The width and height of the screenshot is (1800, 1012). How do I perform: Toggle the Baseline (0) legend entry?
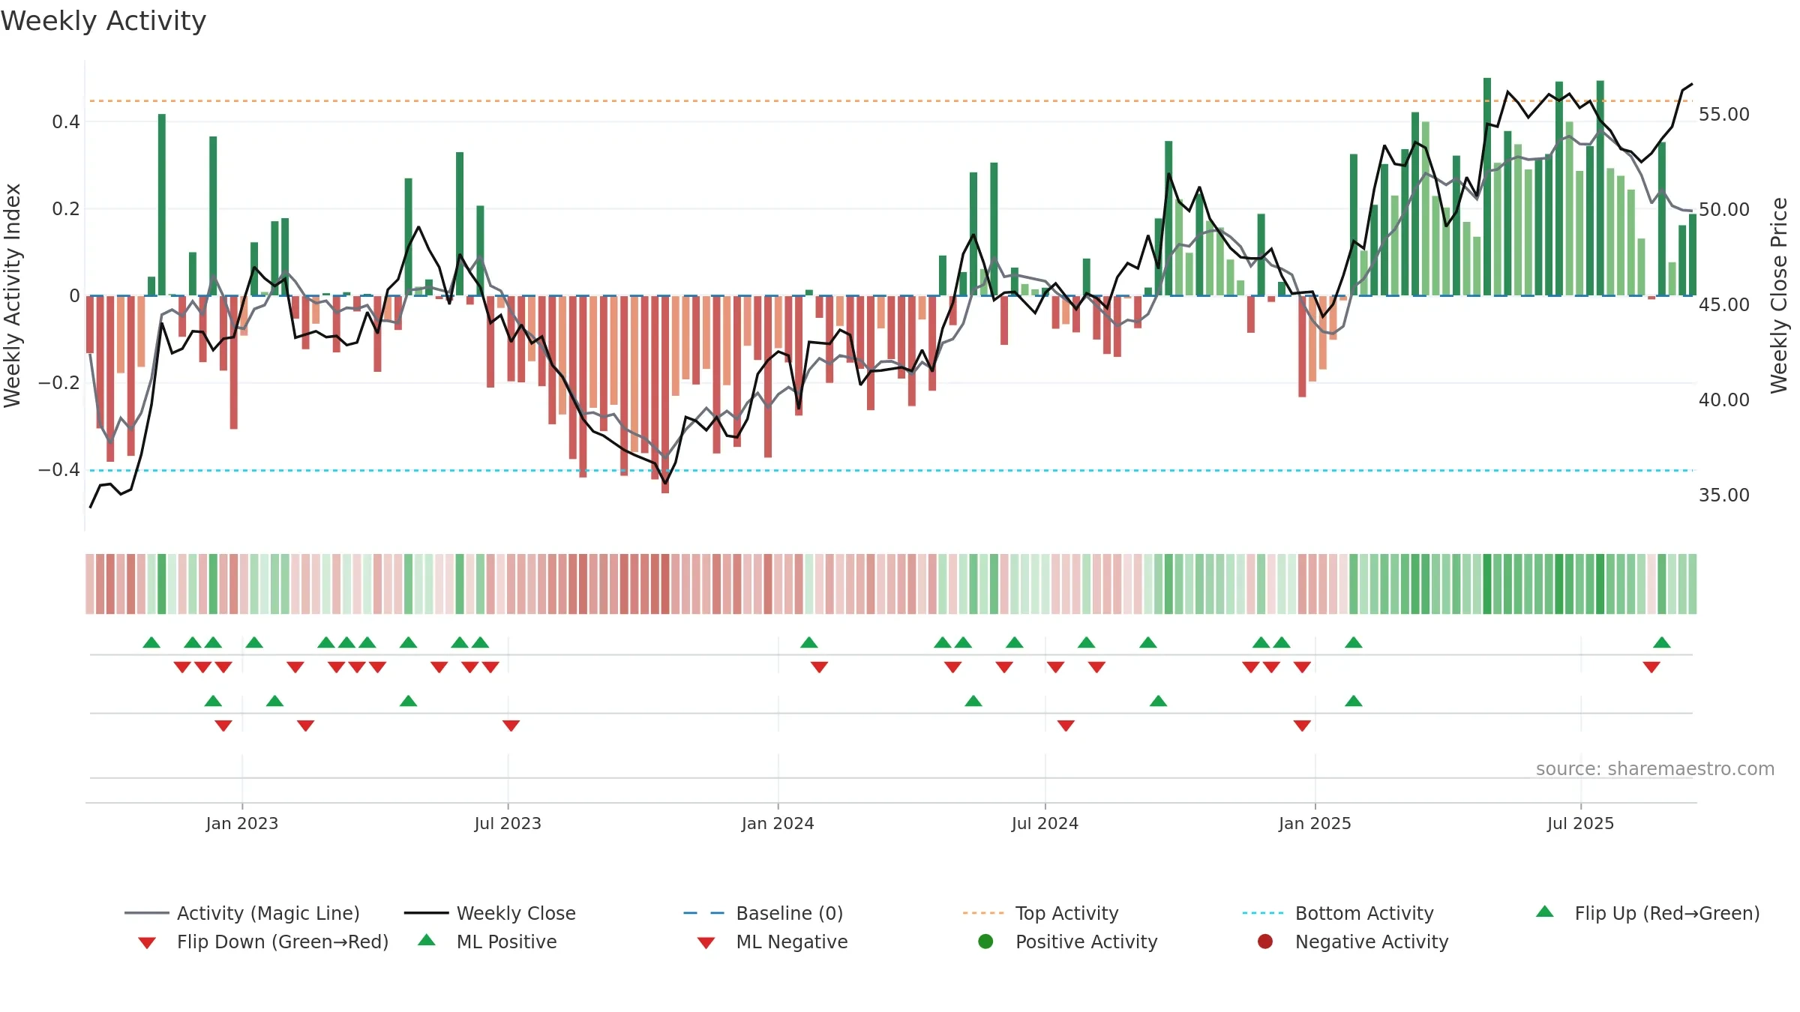point(763,913)
